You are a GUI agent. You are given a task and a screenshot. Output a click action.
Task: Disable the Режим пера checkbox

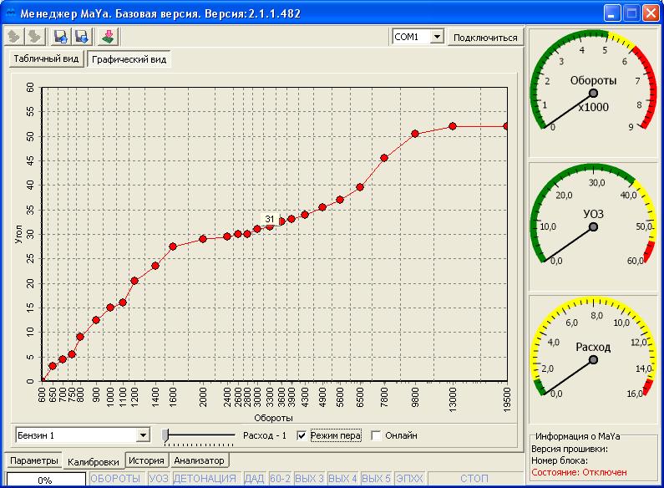pyautogui.click(x=302, y=435)
